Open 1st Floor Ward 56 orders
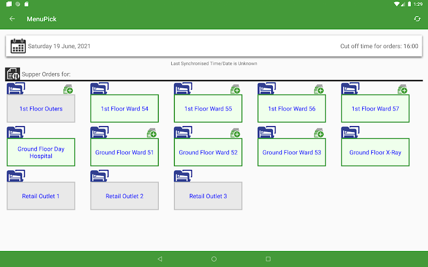Image resolution: width=428 pixels, height=267 pixels. (292, 108)
